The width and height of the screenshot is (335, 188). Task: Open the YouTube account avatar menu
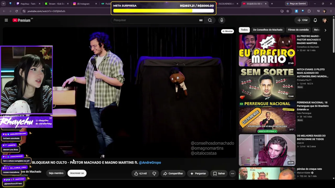point(325,20)
